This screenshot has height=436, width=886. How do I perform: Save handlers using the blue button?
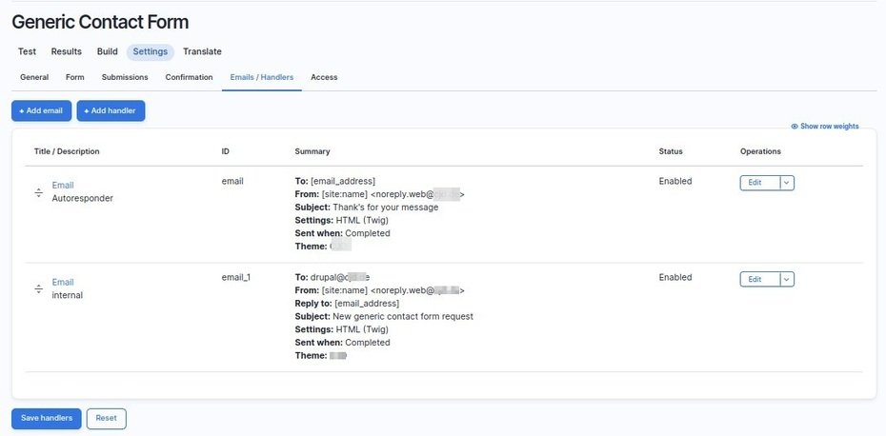pos(46,418)
